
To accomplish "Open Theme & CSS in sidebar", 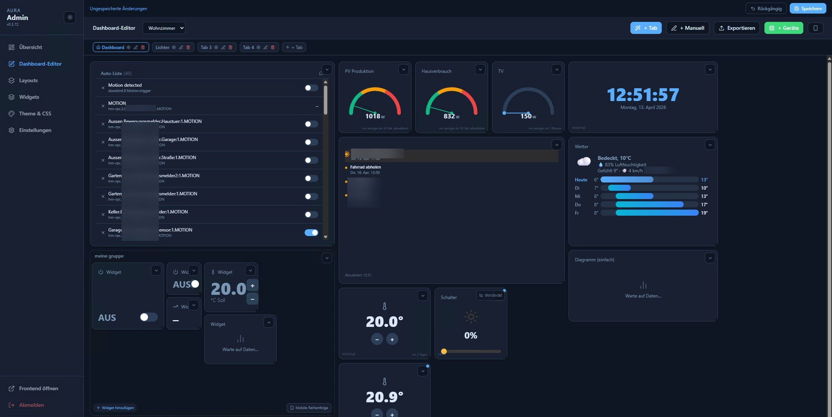I will [x=35, y=113].
